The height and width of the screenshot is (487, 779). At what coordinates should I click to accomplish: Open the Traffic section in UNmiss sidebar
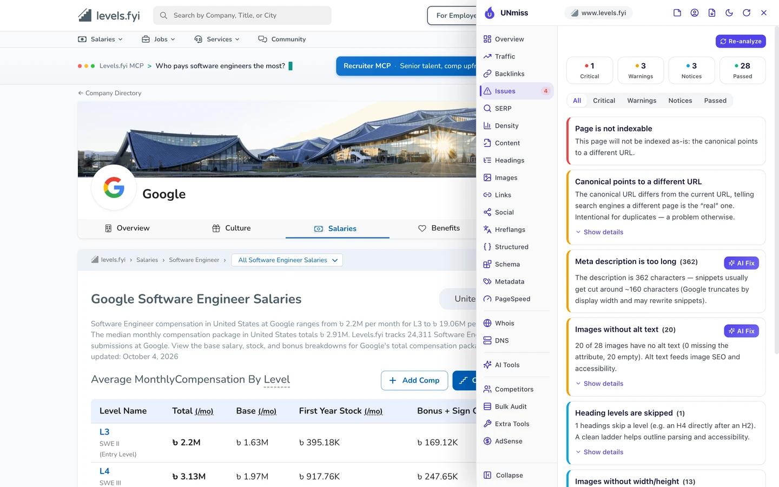click(517, 56)
